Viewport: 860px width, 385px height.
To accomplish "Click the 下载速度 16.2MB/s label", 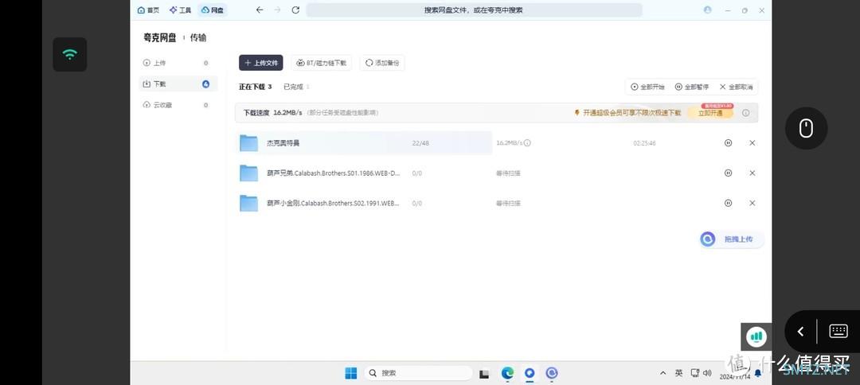I will click(272, 113).
